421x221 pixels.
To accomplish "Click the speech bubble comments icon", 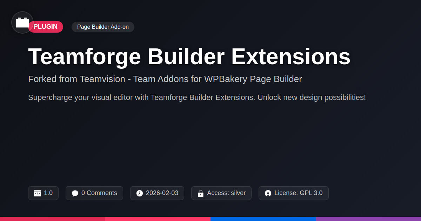I will [x=75, y=193].
